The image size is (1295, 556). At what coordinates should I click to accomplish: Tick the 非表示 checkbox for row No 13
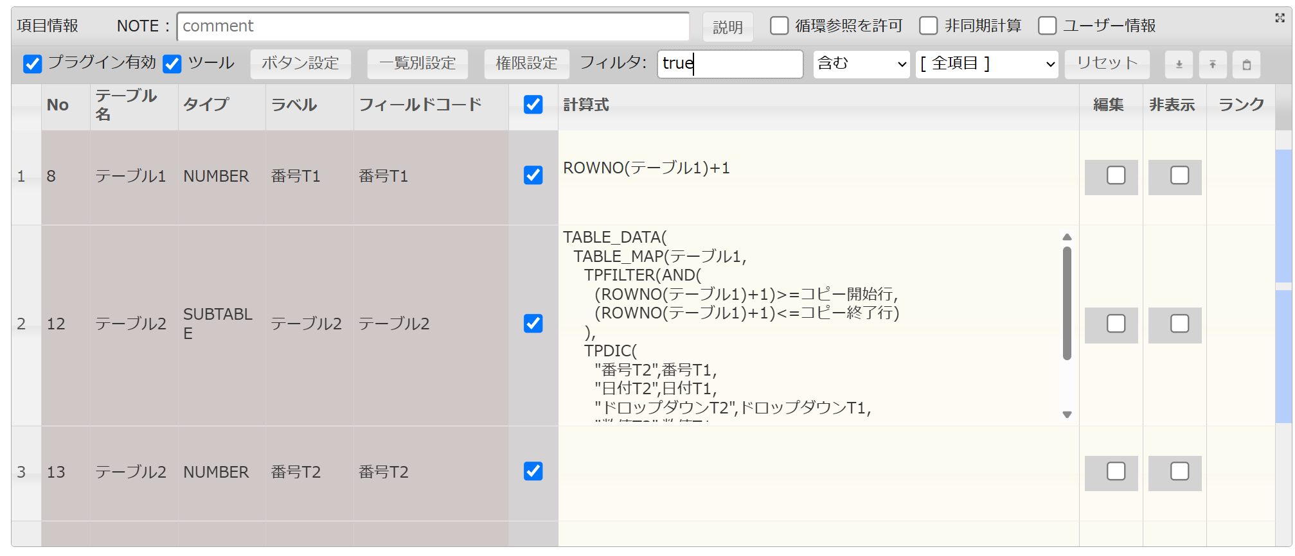pyautogui.click(x=1179, y=471)
